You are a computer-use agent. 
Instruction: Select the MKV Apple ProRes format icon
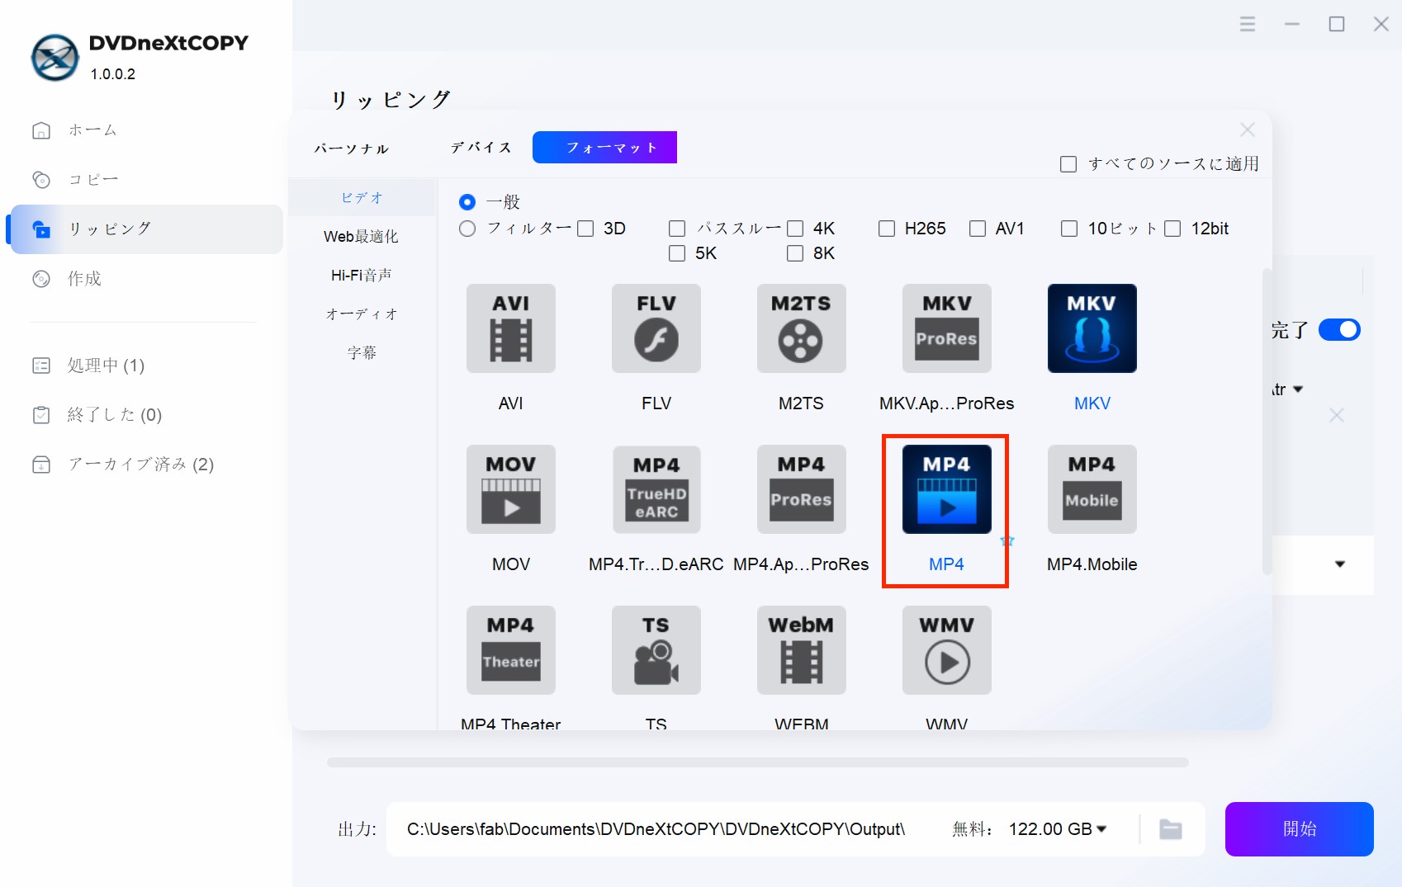(946, 328)
